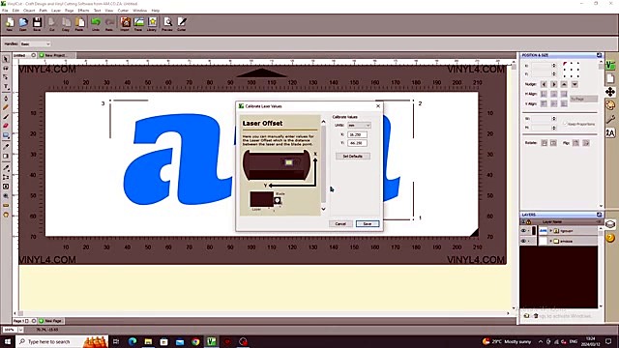Click the Save floppy disk icon
The image size is (619, 348).
click(37, 23)
